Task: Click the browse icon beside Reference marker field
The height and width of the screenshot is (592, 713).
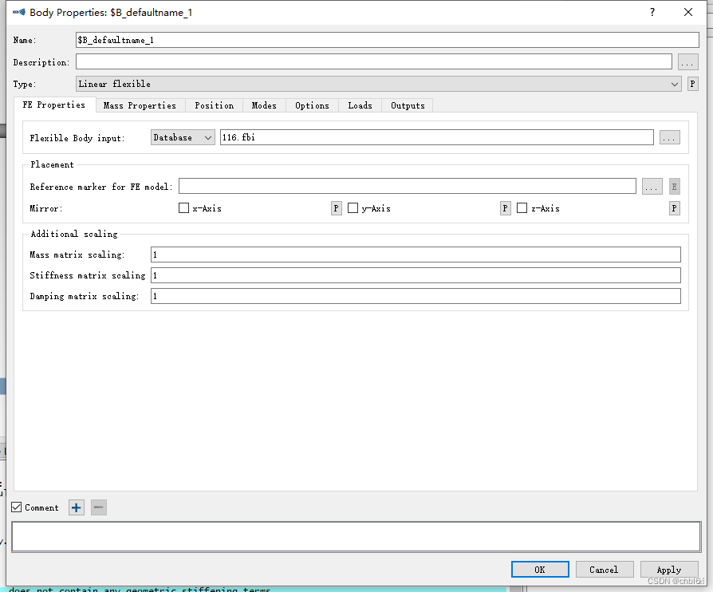Action: (x=652, y=186)
